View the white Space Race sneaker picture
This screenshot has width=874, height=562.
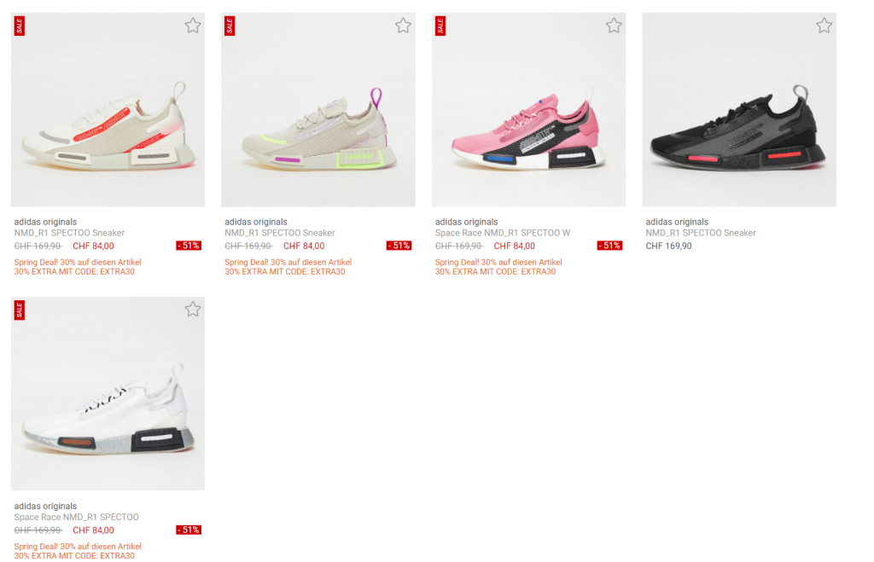(x=108, y=393)
